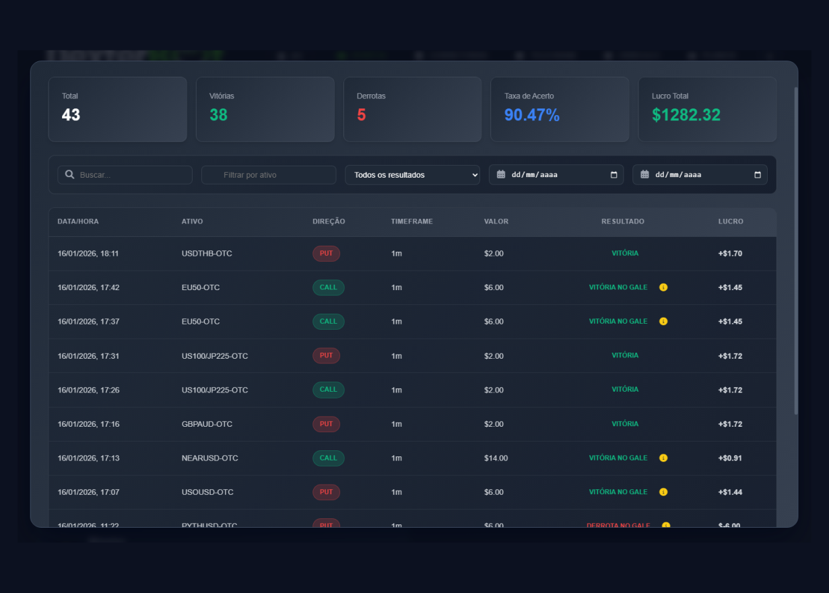Click info icon on the 17:42 EU50-OTC row
Viewport: 829px width, 593px height.
pos(663,287)
